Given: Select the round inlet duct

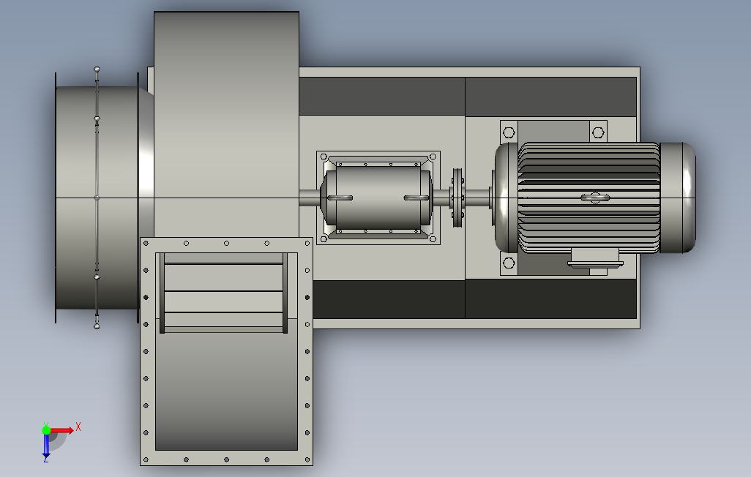Looking at the screenshot, I should 97,198.
